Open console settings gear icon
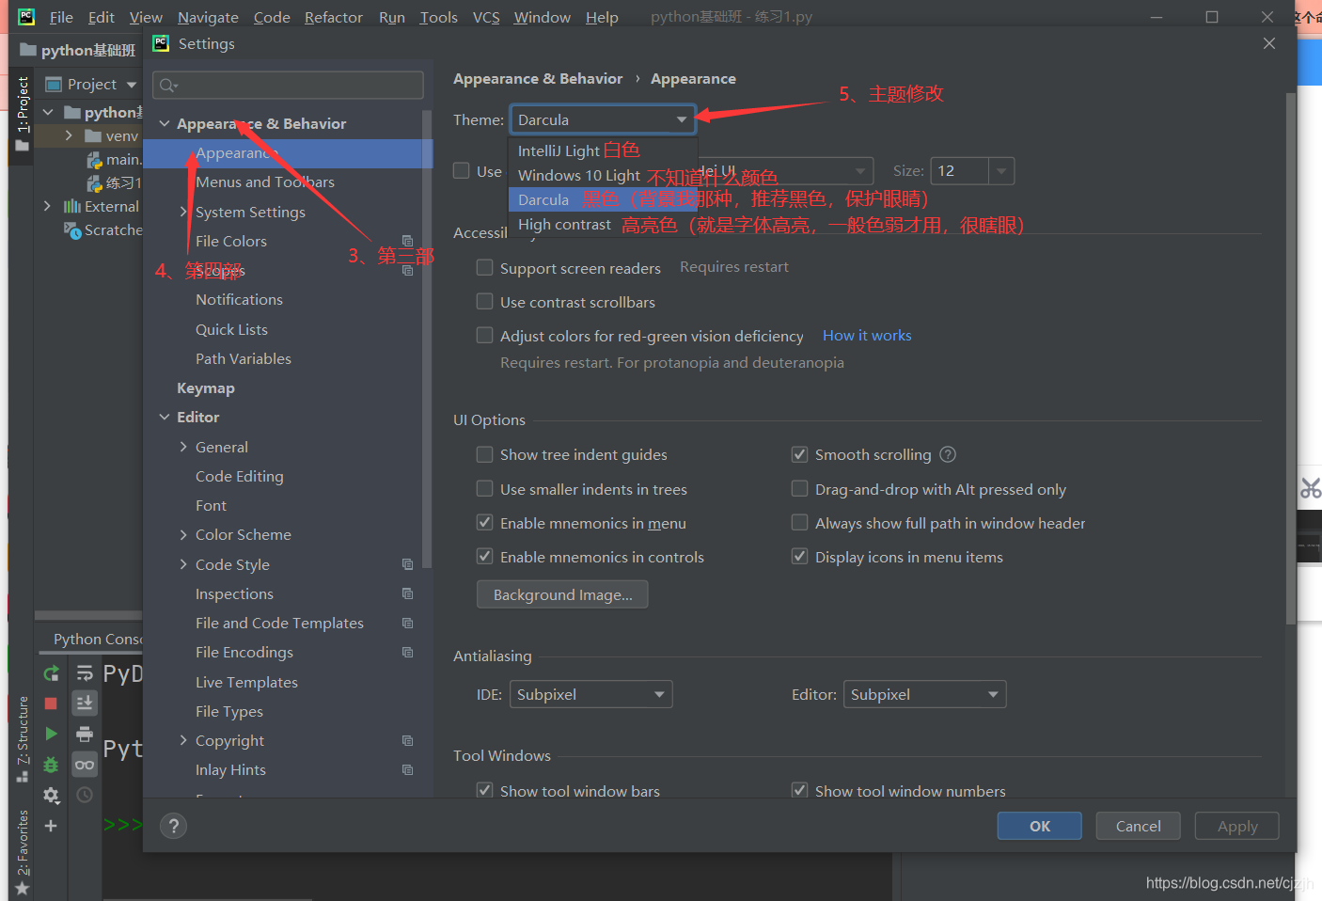Viewport: 1322px width, 901px height. 51,796
